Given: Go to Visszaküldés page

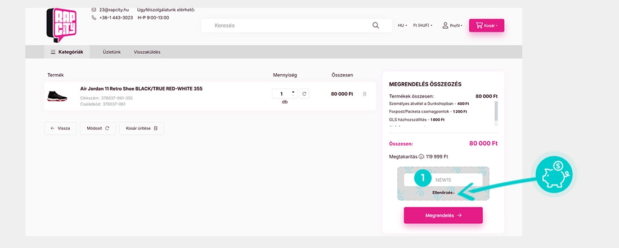Looking at the screenshot, I should (147, 52).
